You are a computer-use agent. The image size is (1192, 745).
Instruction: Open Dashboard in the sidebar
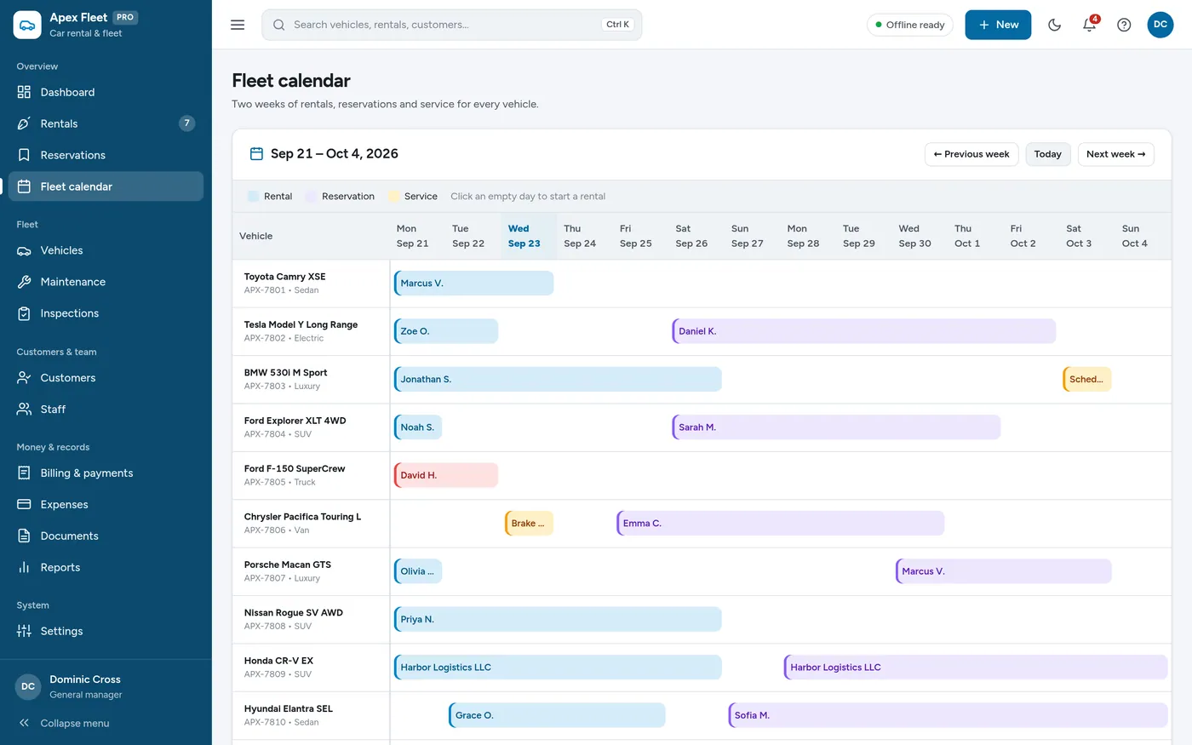pyautogui.click(x=106, y=92)
